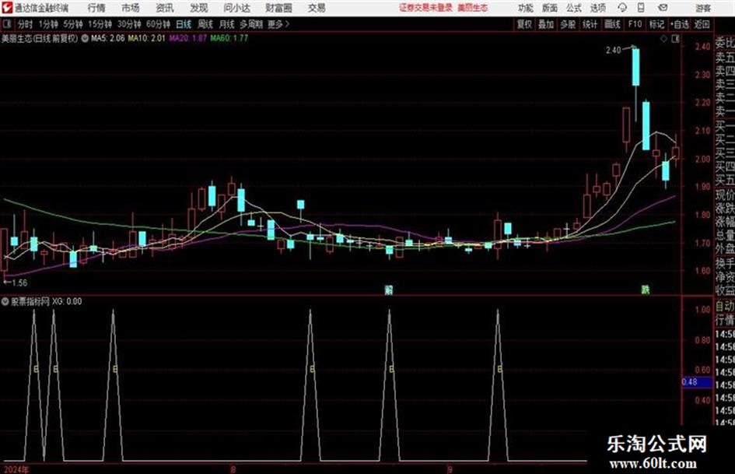
Task: Open the 公式 formula menu
Action: (x=574, y=8)
